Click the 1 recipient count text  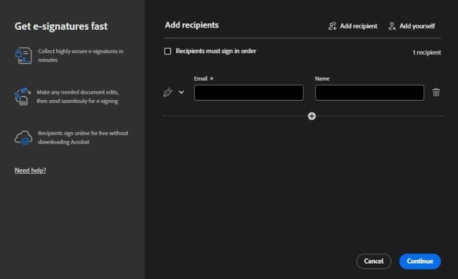427,53
